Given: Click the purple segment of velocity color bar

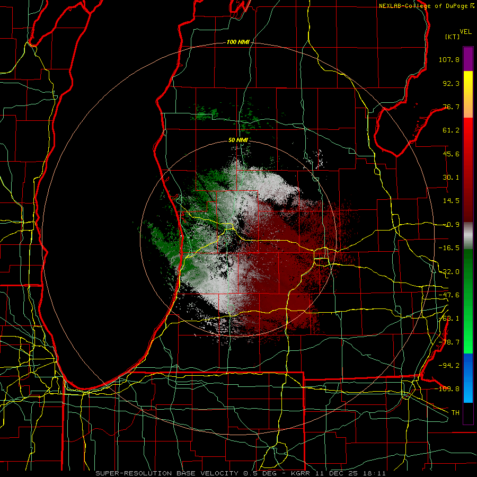Looking at the screenshot, I should pos(468,59).
